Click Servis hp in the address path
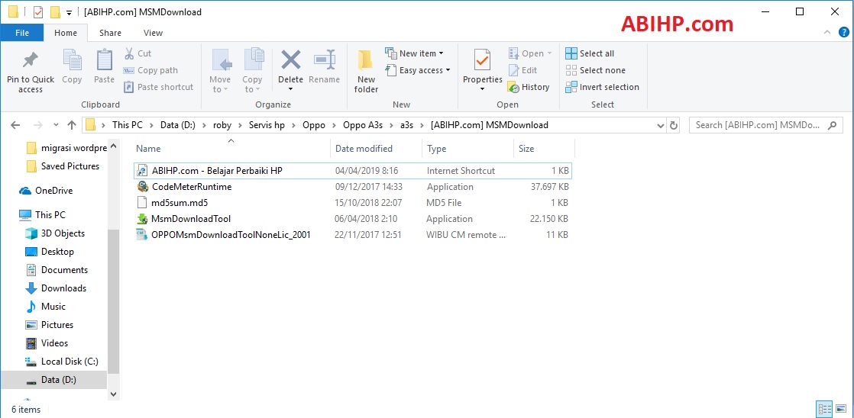Viewport: 854px width, 418px height. point(267,125)
